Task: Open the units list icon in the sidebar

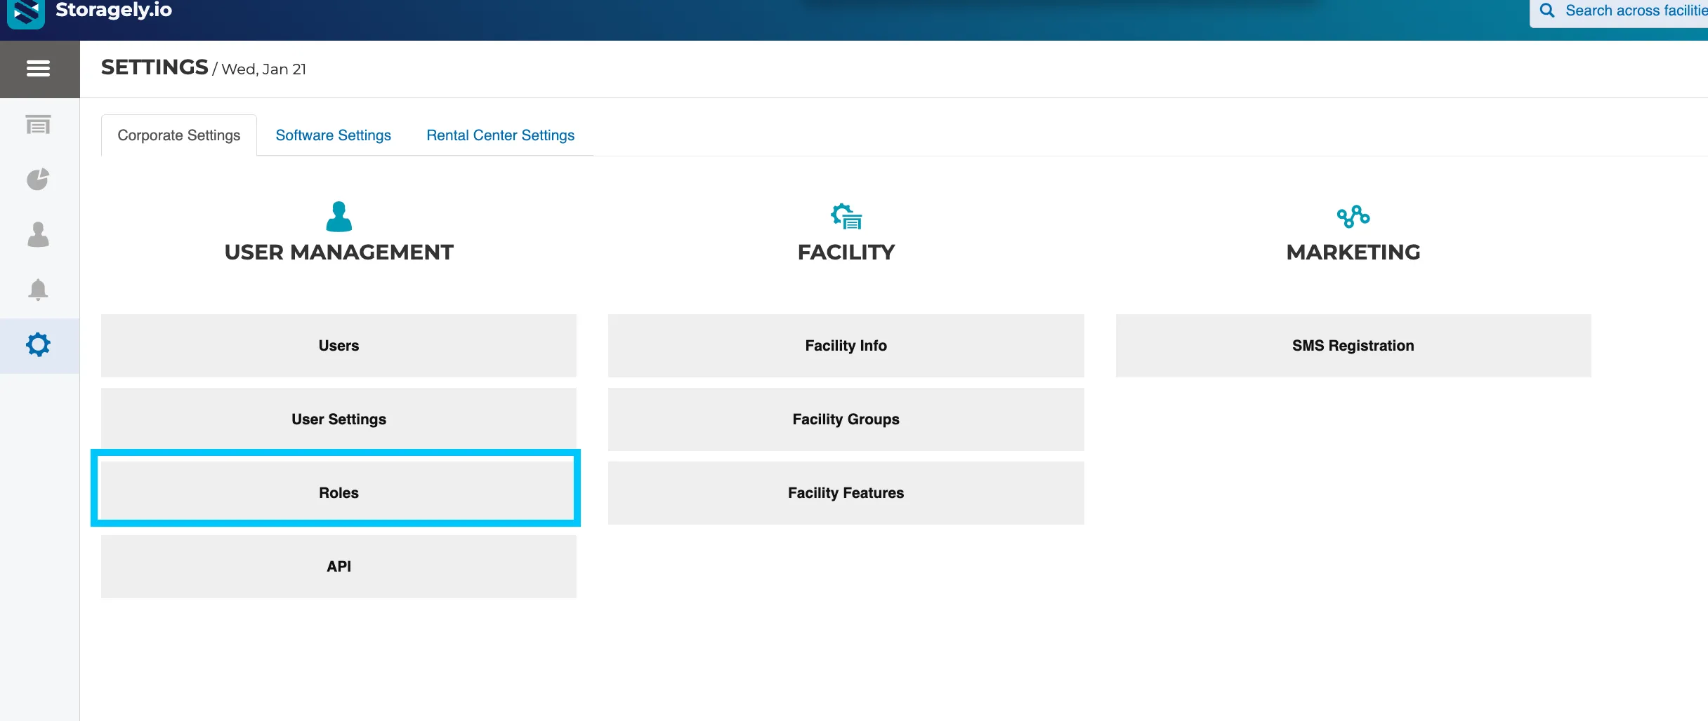Action: pyautogui.click(x=38, y=125)
